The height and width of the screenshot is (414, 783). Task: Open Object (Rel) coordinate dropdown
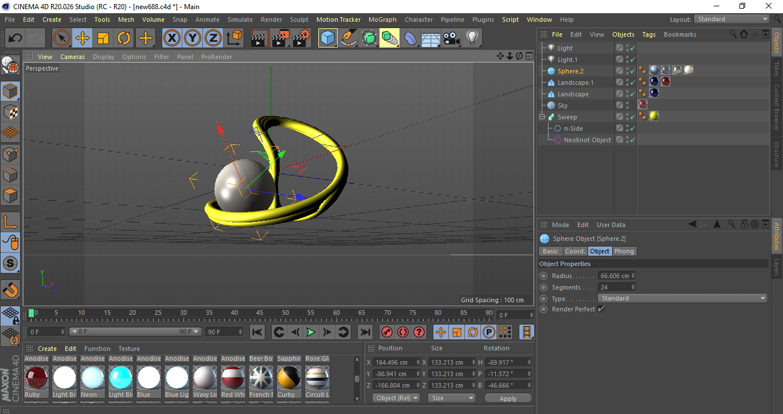point(396,398)
